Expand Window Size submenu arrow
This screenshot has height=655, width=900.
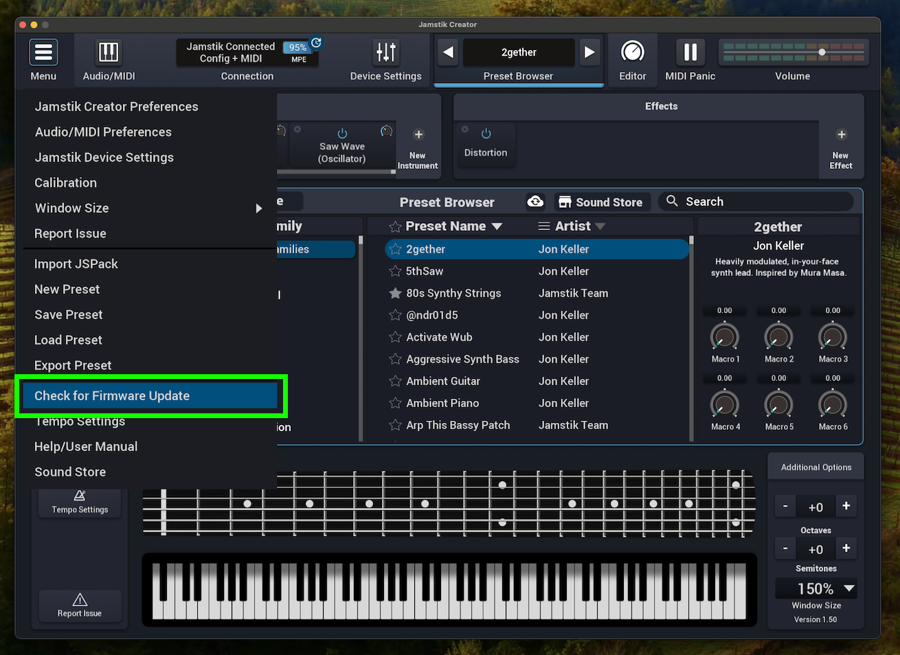coord(259,208)
